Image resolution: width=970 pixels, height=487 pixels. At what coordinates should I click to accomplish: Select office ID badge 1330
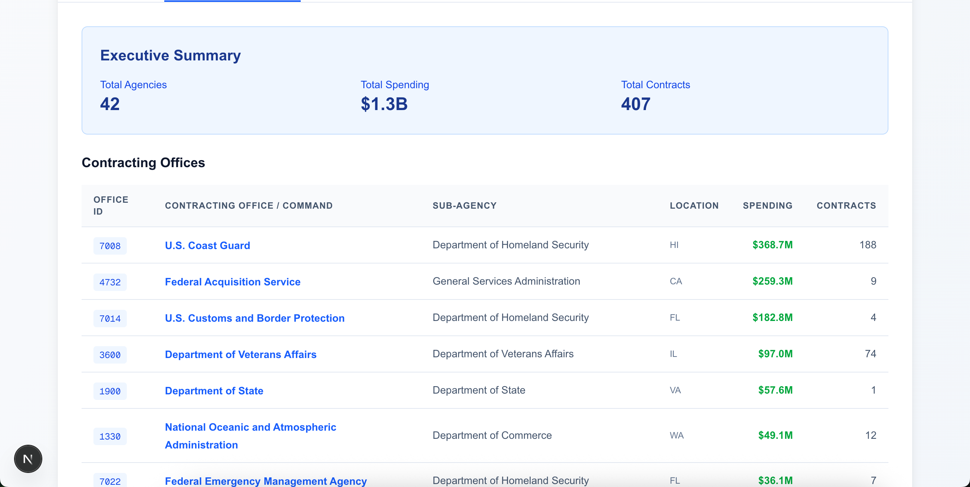110,436
